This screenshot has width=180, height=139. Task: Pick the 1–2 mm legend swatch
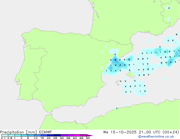click(x=18, y=135)
